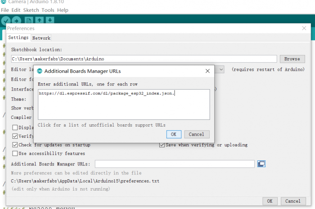315x209 pixels.
Task: Click the Verify checkmark toolbar icon
Action: pyautogui.click(x=6, y=21)
